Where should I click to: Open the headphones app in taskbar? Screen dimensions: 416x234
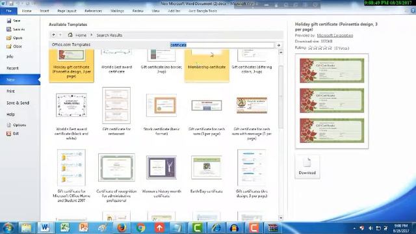(235, 228)
